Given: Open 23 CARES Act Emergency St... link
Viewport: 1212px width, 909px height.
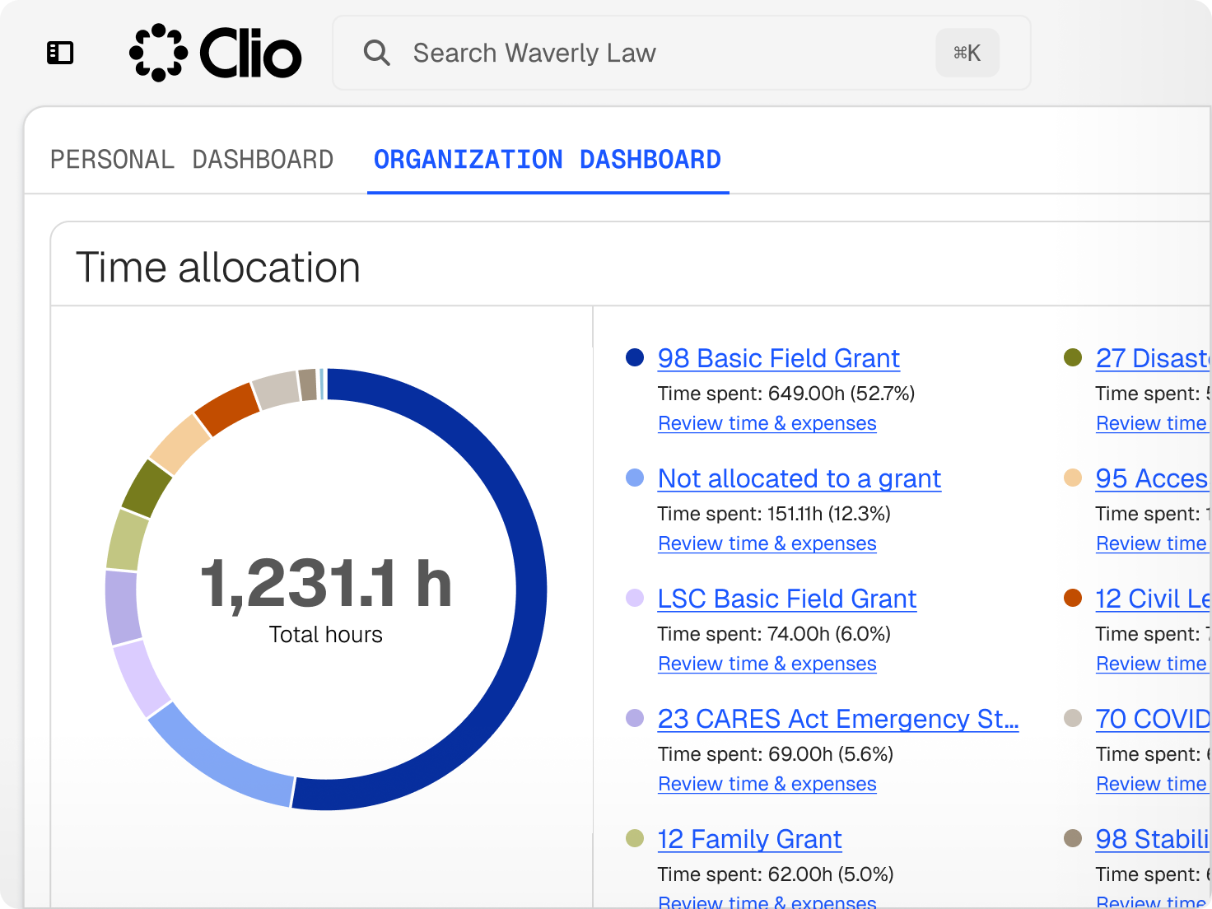Looking at the screenshot, I should point(838,719).
